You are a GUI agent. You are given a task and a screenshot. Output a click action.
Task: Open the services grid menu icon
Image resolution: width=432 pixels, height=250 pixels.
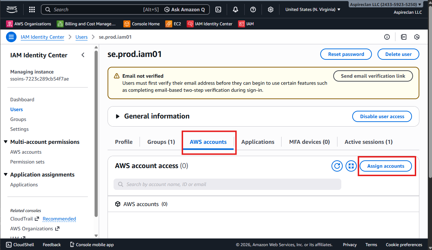coord(32,9)
